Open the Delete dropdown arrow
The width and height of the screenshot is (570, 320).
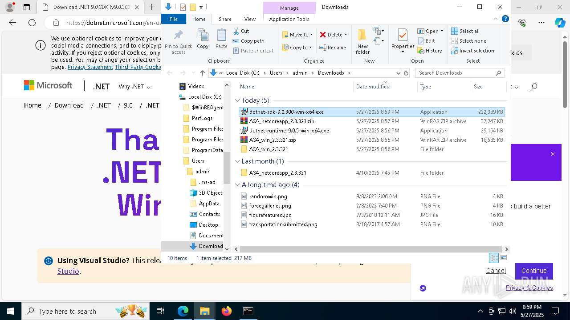point(346,35)
